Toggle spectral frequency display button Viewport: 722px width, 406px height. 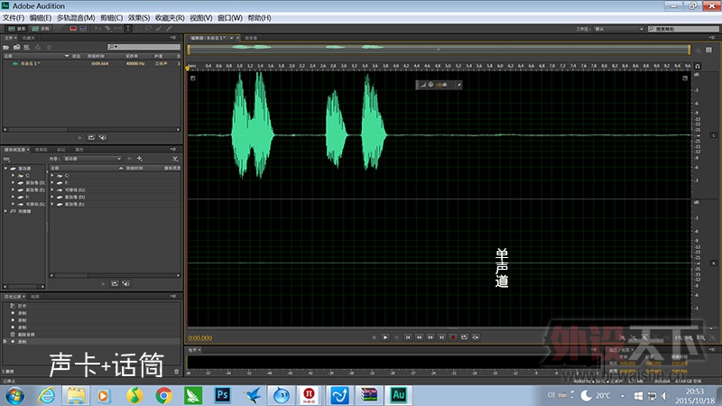pos(73,29)
